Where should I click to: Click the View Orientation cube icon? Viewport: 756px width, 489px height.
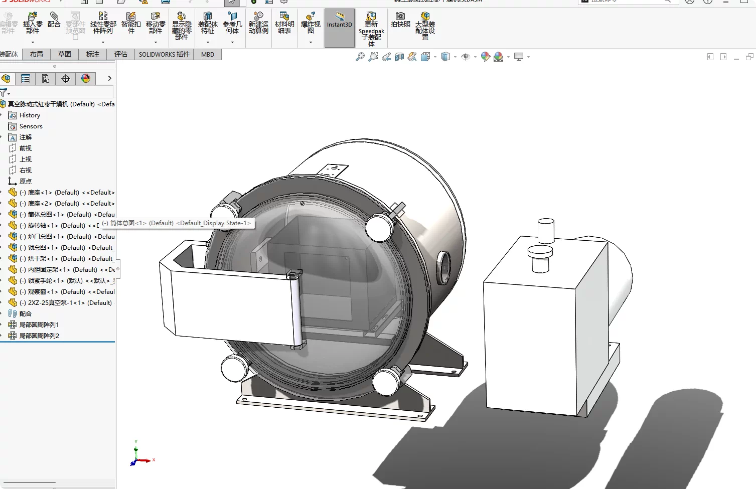[x=425, y=57]
